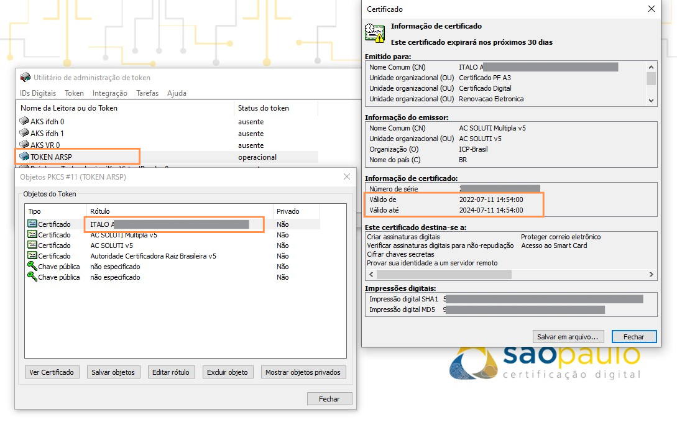Viewport: 677px width, 422px height.
Task: Click the certificate warning icon in Certificado dialog
Action: click(375, 33)
